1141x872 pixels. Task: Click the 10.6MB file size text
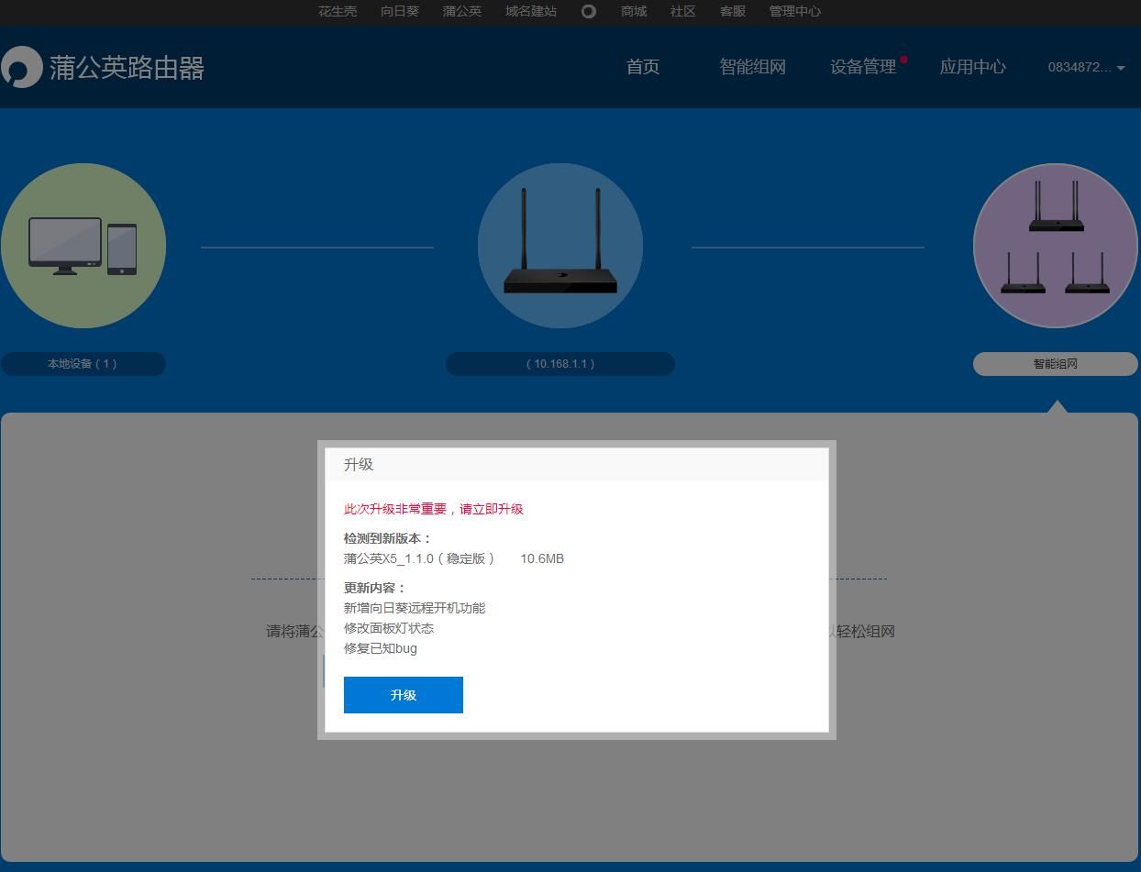click(542, 558)
